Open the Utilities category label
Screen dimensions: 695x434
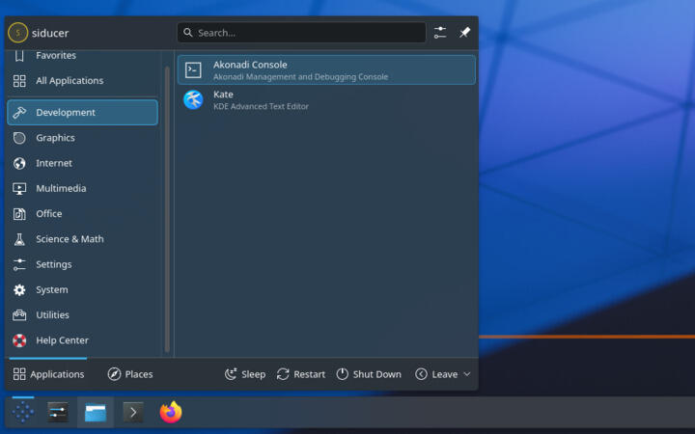click(x=52, y=315)
